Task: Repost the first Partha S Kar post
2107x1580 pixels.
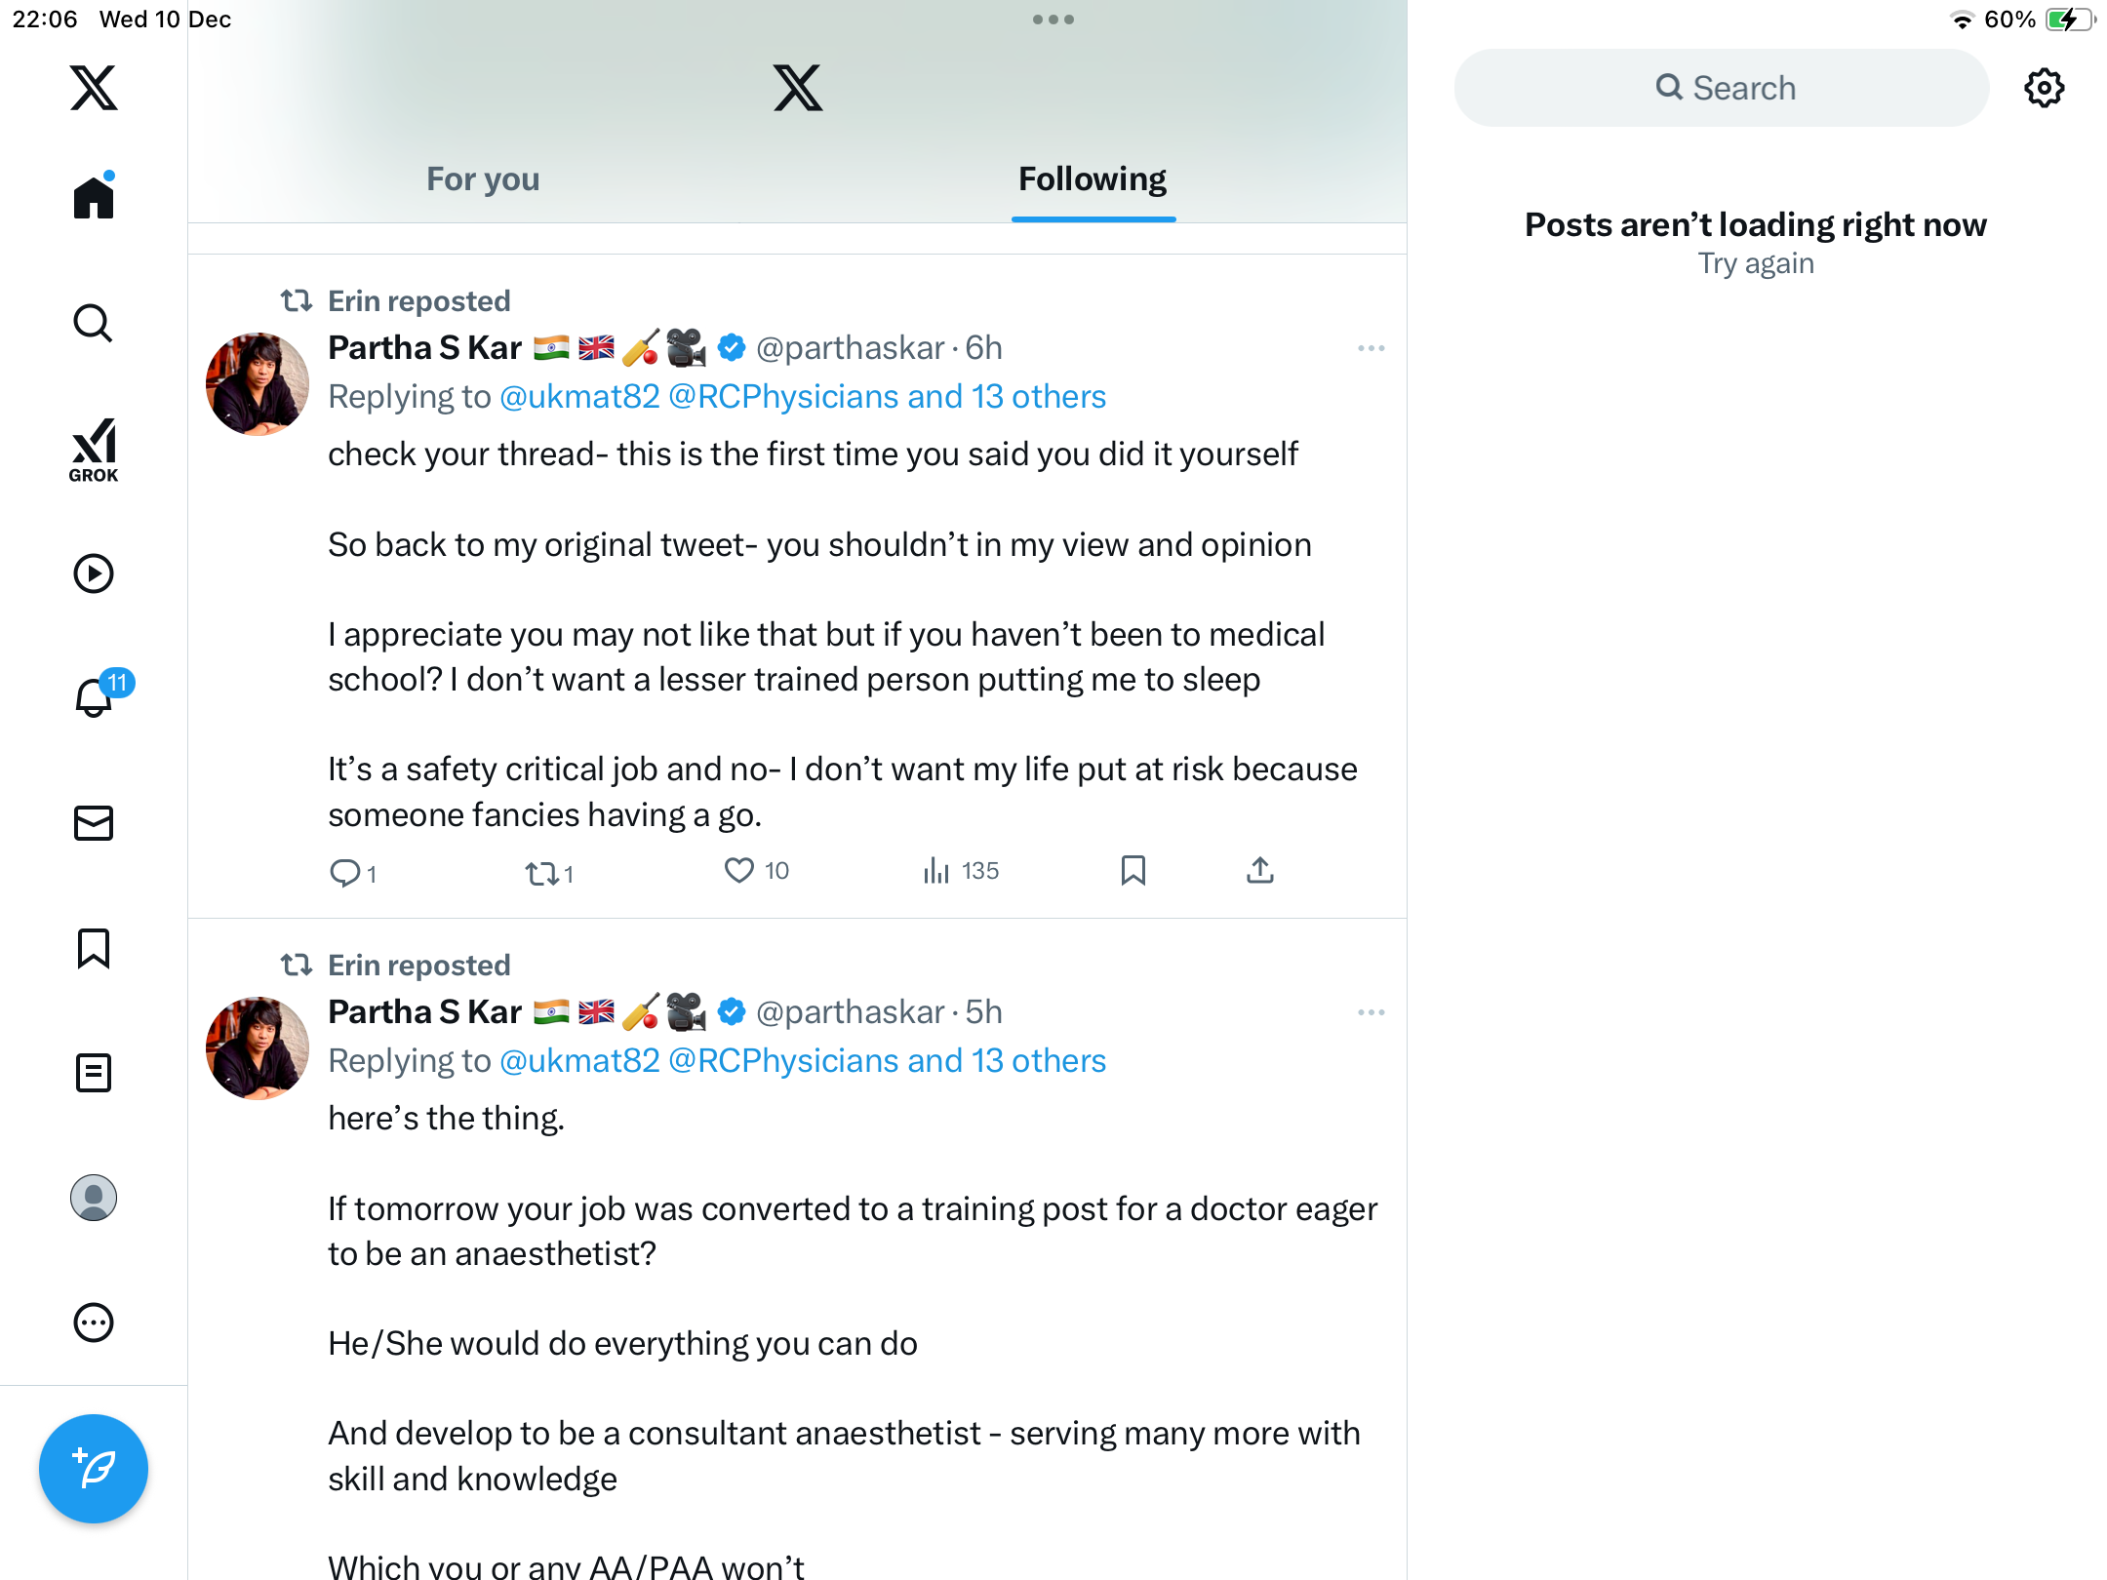Action: click(541, 872)
